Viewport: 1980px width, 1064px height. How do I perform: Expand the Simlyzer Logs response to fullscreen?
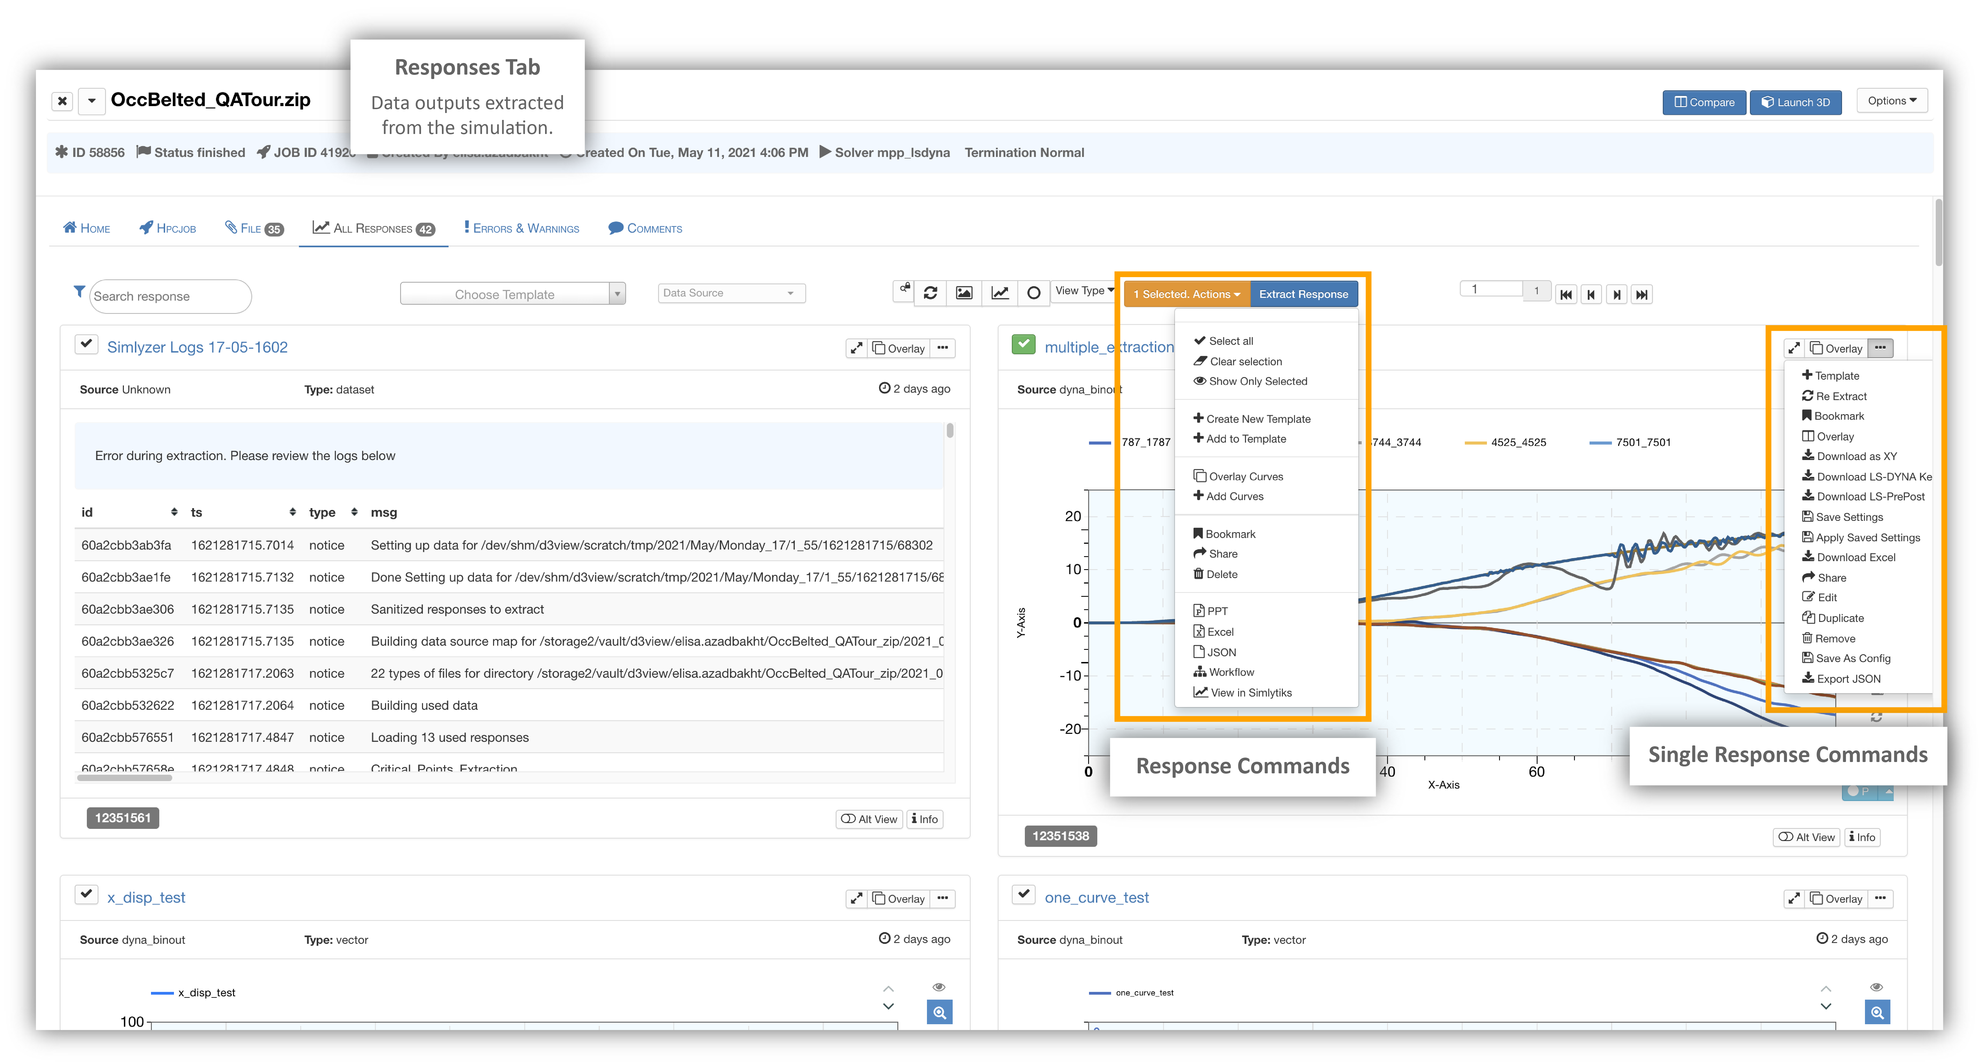856,348
